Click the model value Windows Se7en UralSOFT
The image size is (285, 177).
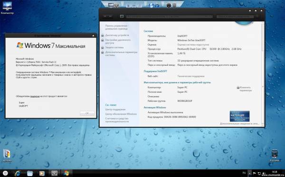pyautogui.click(x=191, y=40)
